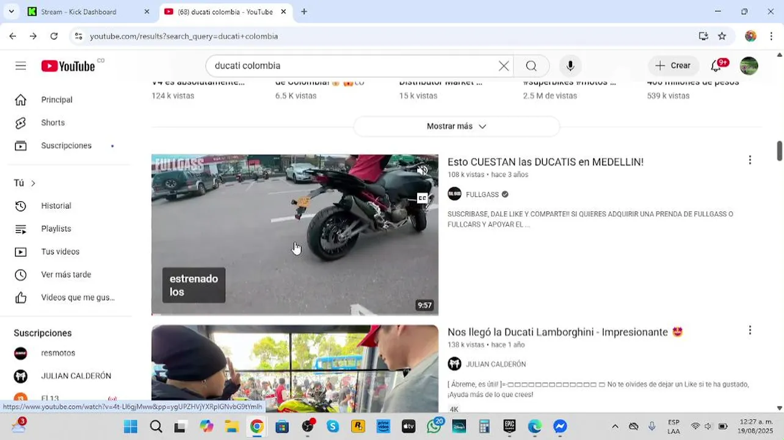Image resolution: width=784 pixels, height=440 pixels.
Task: Open Chrome three-dot menu
Action: point(771,36)
